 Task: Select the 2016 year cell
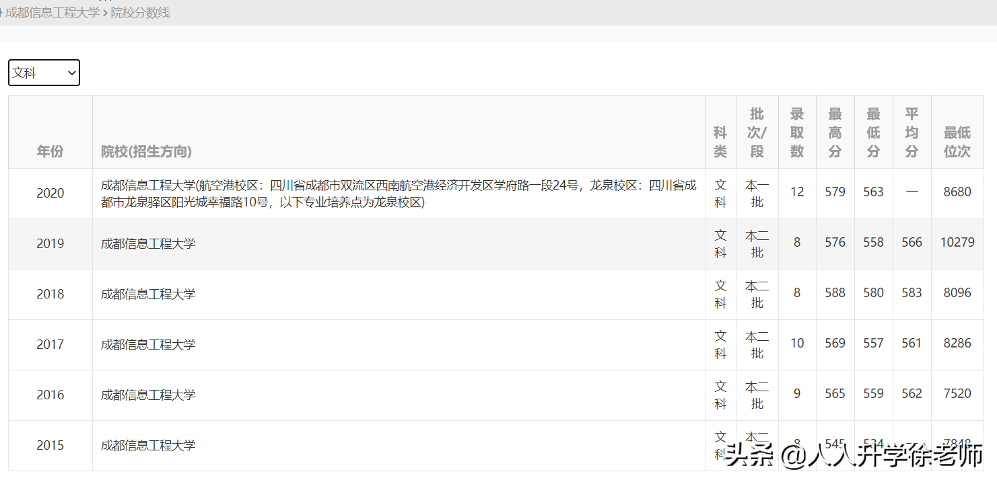click(x=50, y=395)
